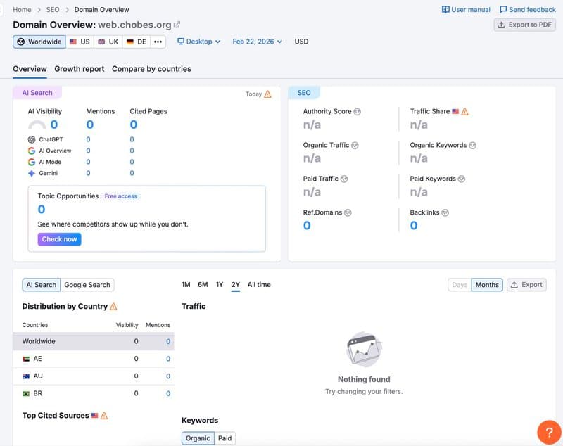The image size is (563, 446).
Task: Click Topic Opportunities value 0
Action: click(42, 210)
